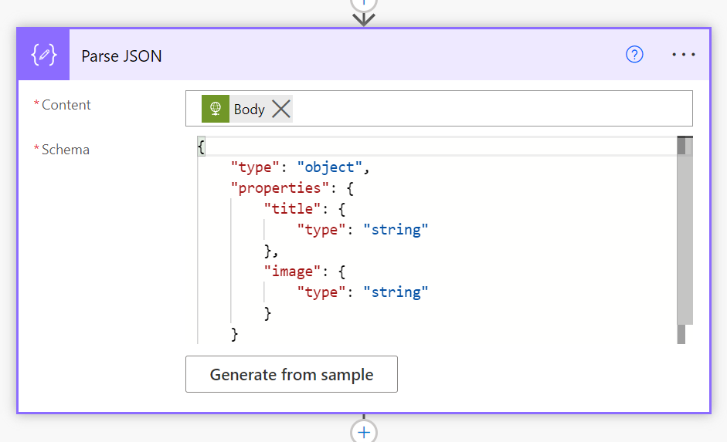The width and height of the screenshot is (727, 442).
Task: Click "string" value under the image property
Action: tap(396, 292)
